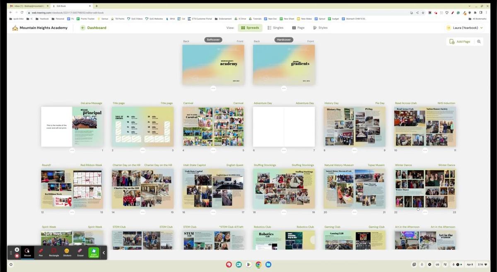
Task: Open the Hardcover cover thumbnail
Action: point(284,64)
